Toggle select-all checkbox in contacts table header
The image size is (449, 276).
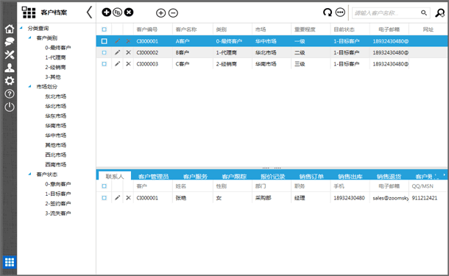pyautogui.click(x=105, y=186)
